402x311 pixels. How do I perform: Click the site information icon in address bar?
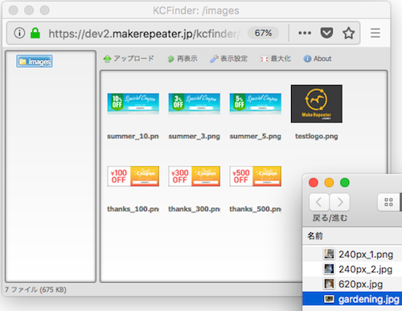click(19, 33)
